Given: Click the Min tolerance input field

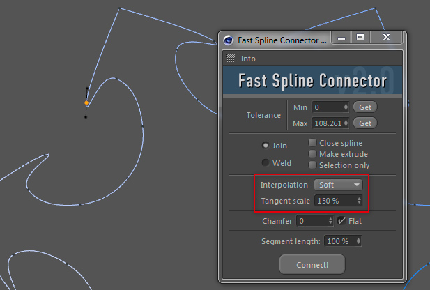Looking at the screenshot, I should [x=330, y=107].
